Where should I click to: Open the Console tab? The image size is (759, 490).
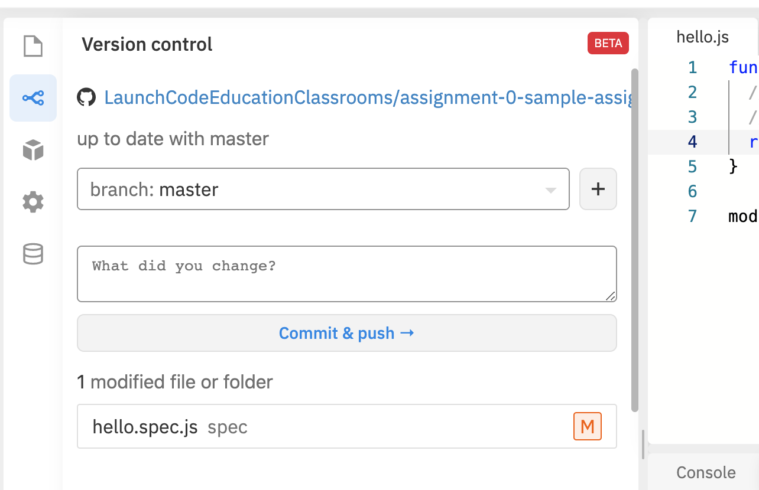(x=706, y=472)
